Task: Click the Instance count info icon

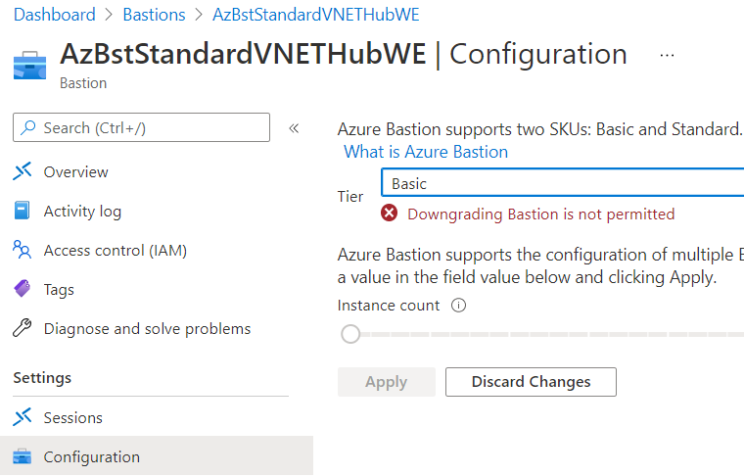Action: [458, 306]
